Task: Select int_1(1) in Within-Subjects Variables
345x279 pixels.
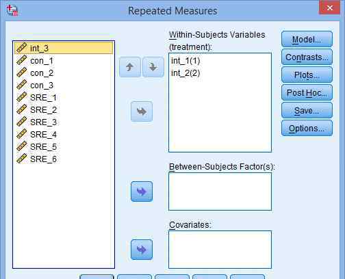Action: click(x=186, y=61)
